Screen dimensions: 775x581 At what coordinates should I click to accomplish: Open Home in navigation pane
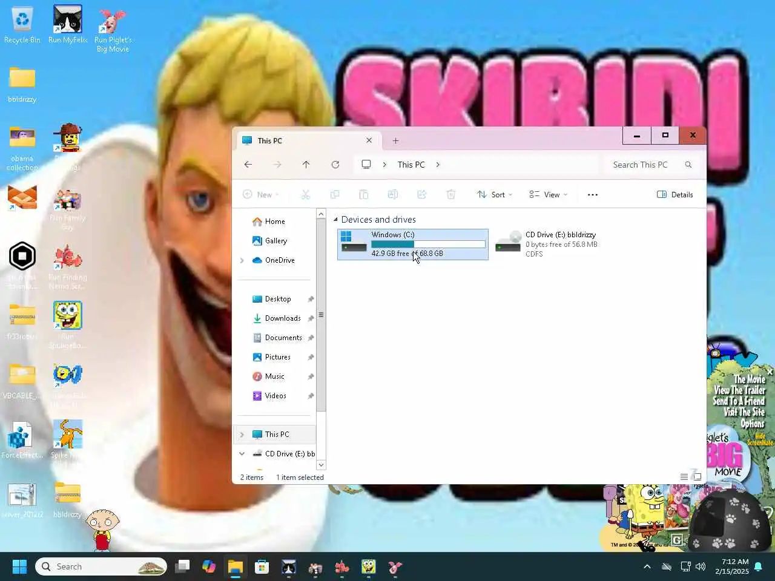click(x=274, y=222)
